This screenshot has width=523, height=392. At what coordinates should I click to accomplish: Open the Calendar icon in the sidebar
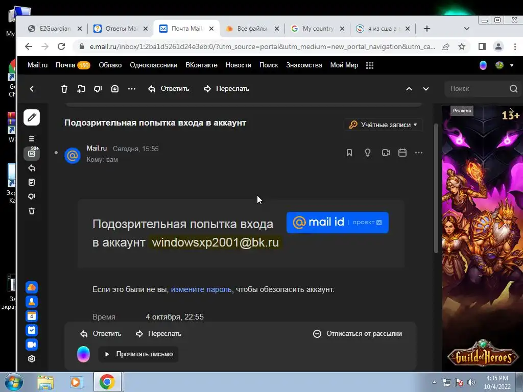(x=32, y=316)
